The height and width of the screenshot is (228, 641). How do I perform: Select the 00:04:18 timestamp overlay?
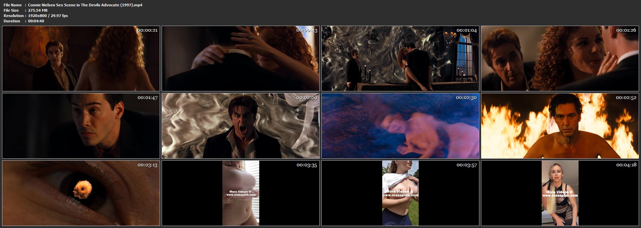626,165
